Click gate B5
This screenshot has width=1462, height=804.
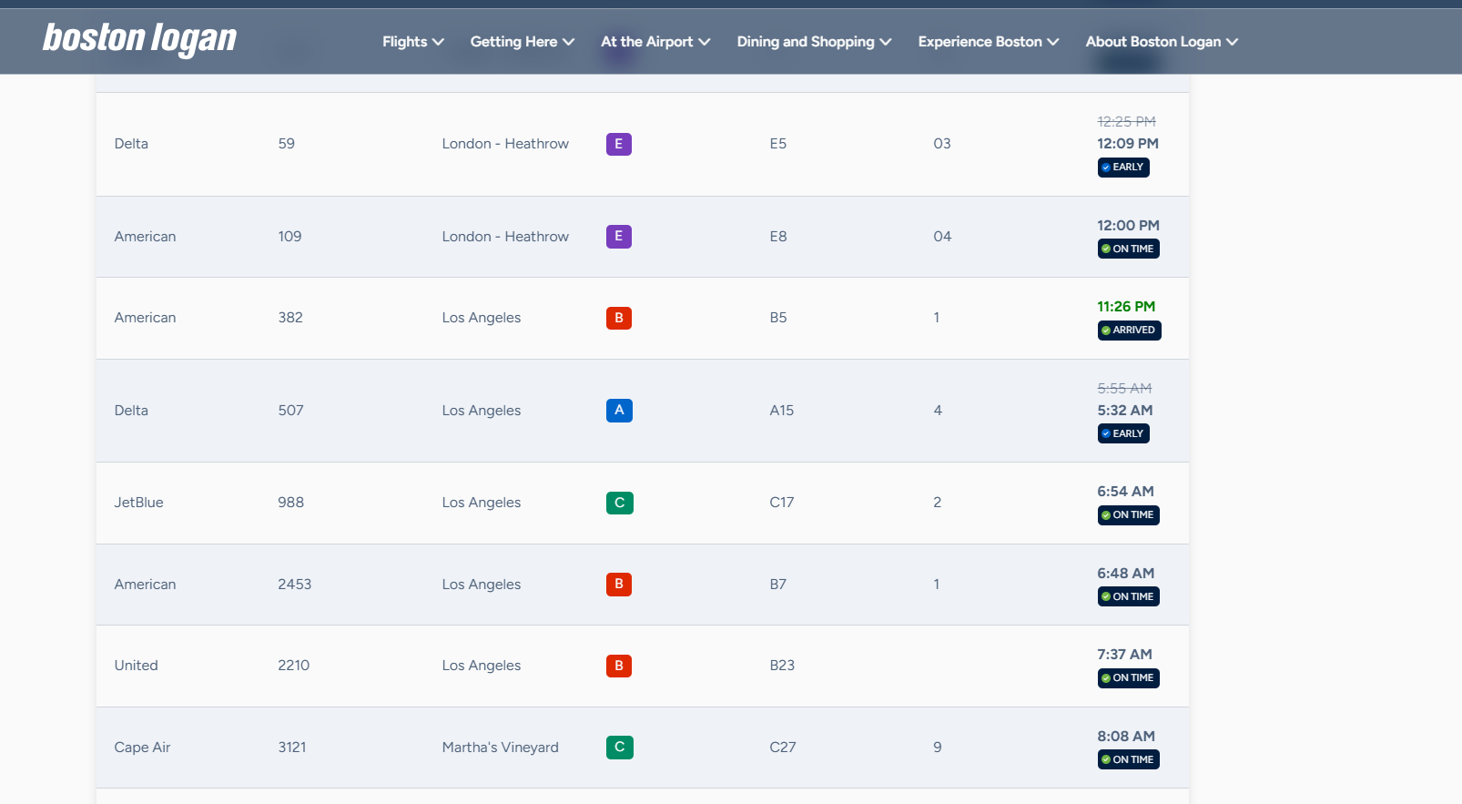tap(777, 318)
